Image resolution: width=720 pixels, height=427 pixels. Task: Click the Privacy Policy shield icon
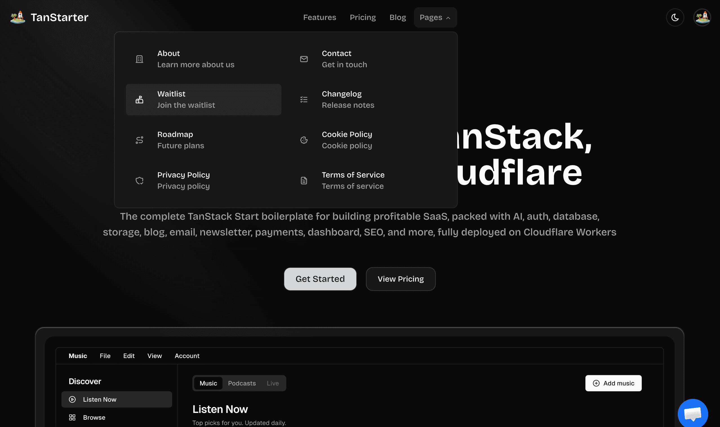tap(139, 181)
